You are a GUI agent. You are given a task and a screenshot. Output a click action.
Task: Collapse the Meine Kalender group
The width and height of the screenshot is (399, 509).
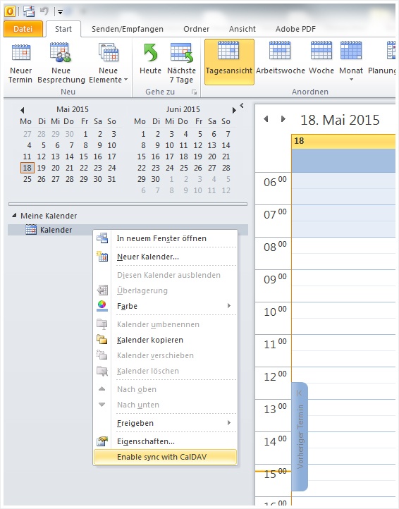pos(14,216)
